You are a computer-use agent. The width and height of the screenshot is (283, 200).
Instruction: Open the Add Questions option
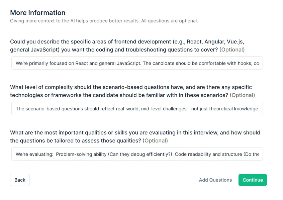215,180
